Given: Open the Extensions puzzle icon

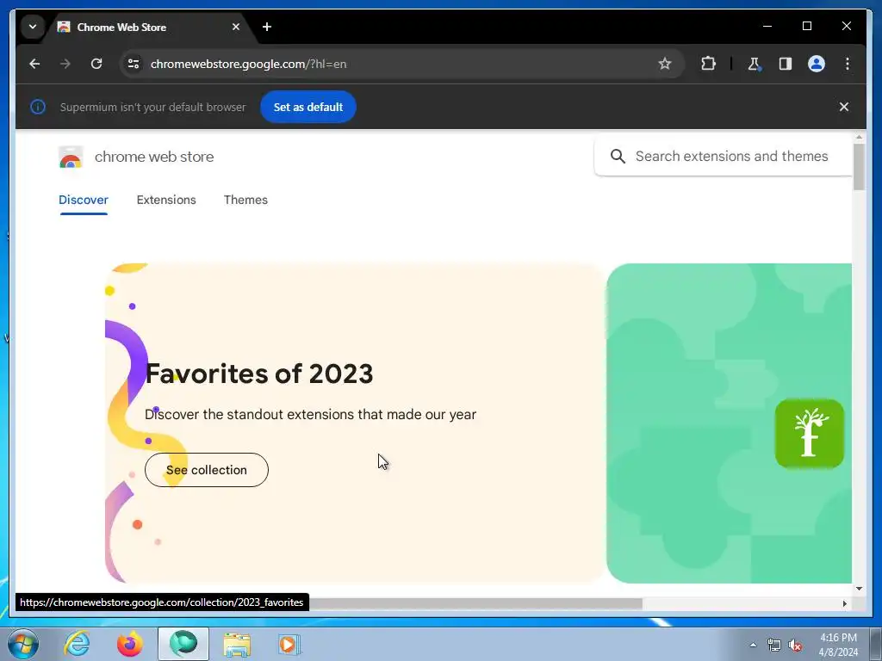Looking at the screenshot, I should (708, 64).
